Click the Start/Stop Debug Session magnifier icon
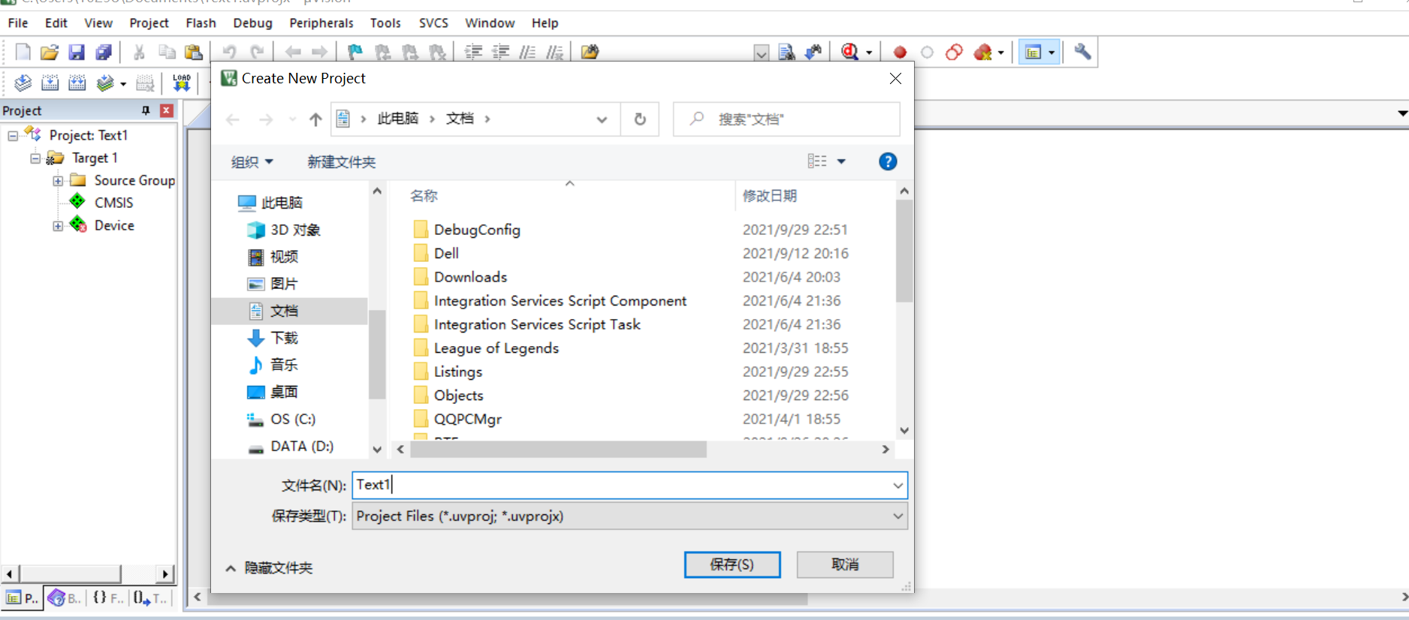Viewport: 1409px width, 620px height. click(x=849, y=52)
